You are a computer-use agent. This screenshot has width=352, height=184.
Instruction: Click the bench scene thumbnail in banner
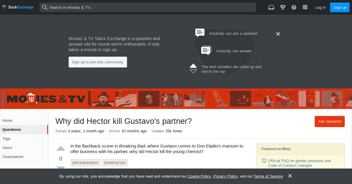coord(172,99)
